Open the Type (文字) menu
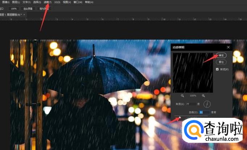This screenshot has width=247, height=150. pos(27,2)
